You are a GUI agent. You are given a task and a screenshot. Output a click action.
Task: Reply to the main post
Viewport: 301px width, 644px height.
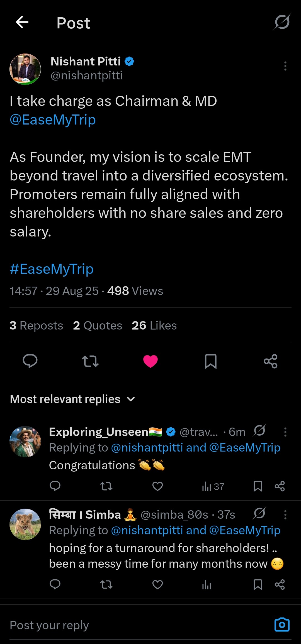[x=30, y=361]
